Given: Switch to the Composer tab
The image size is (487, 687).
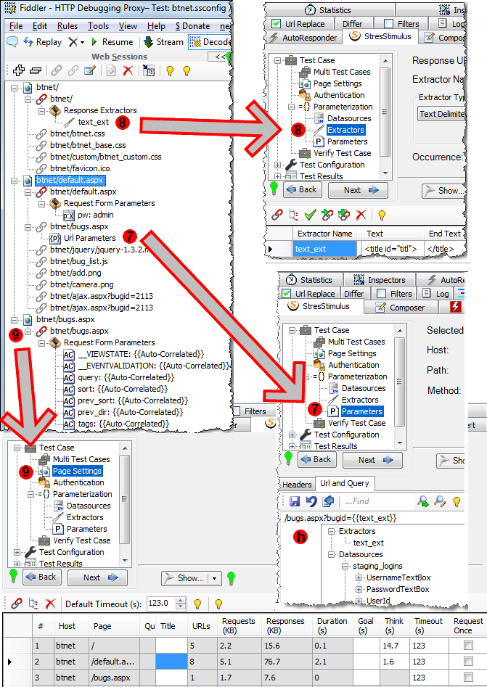Looking at the screenshot, I should (401, 308).
